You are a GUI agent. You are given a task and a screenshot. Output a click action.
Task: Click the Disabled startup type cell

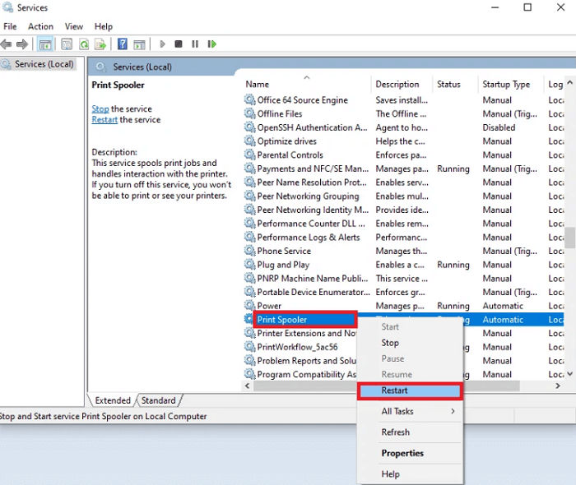499,127
